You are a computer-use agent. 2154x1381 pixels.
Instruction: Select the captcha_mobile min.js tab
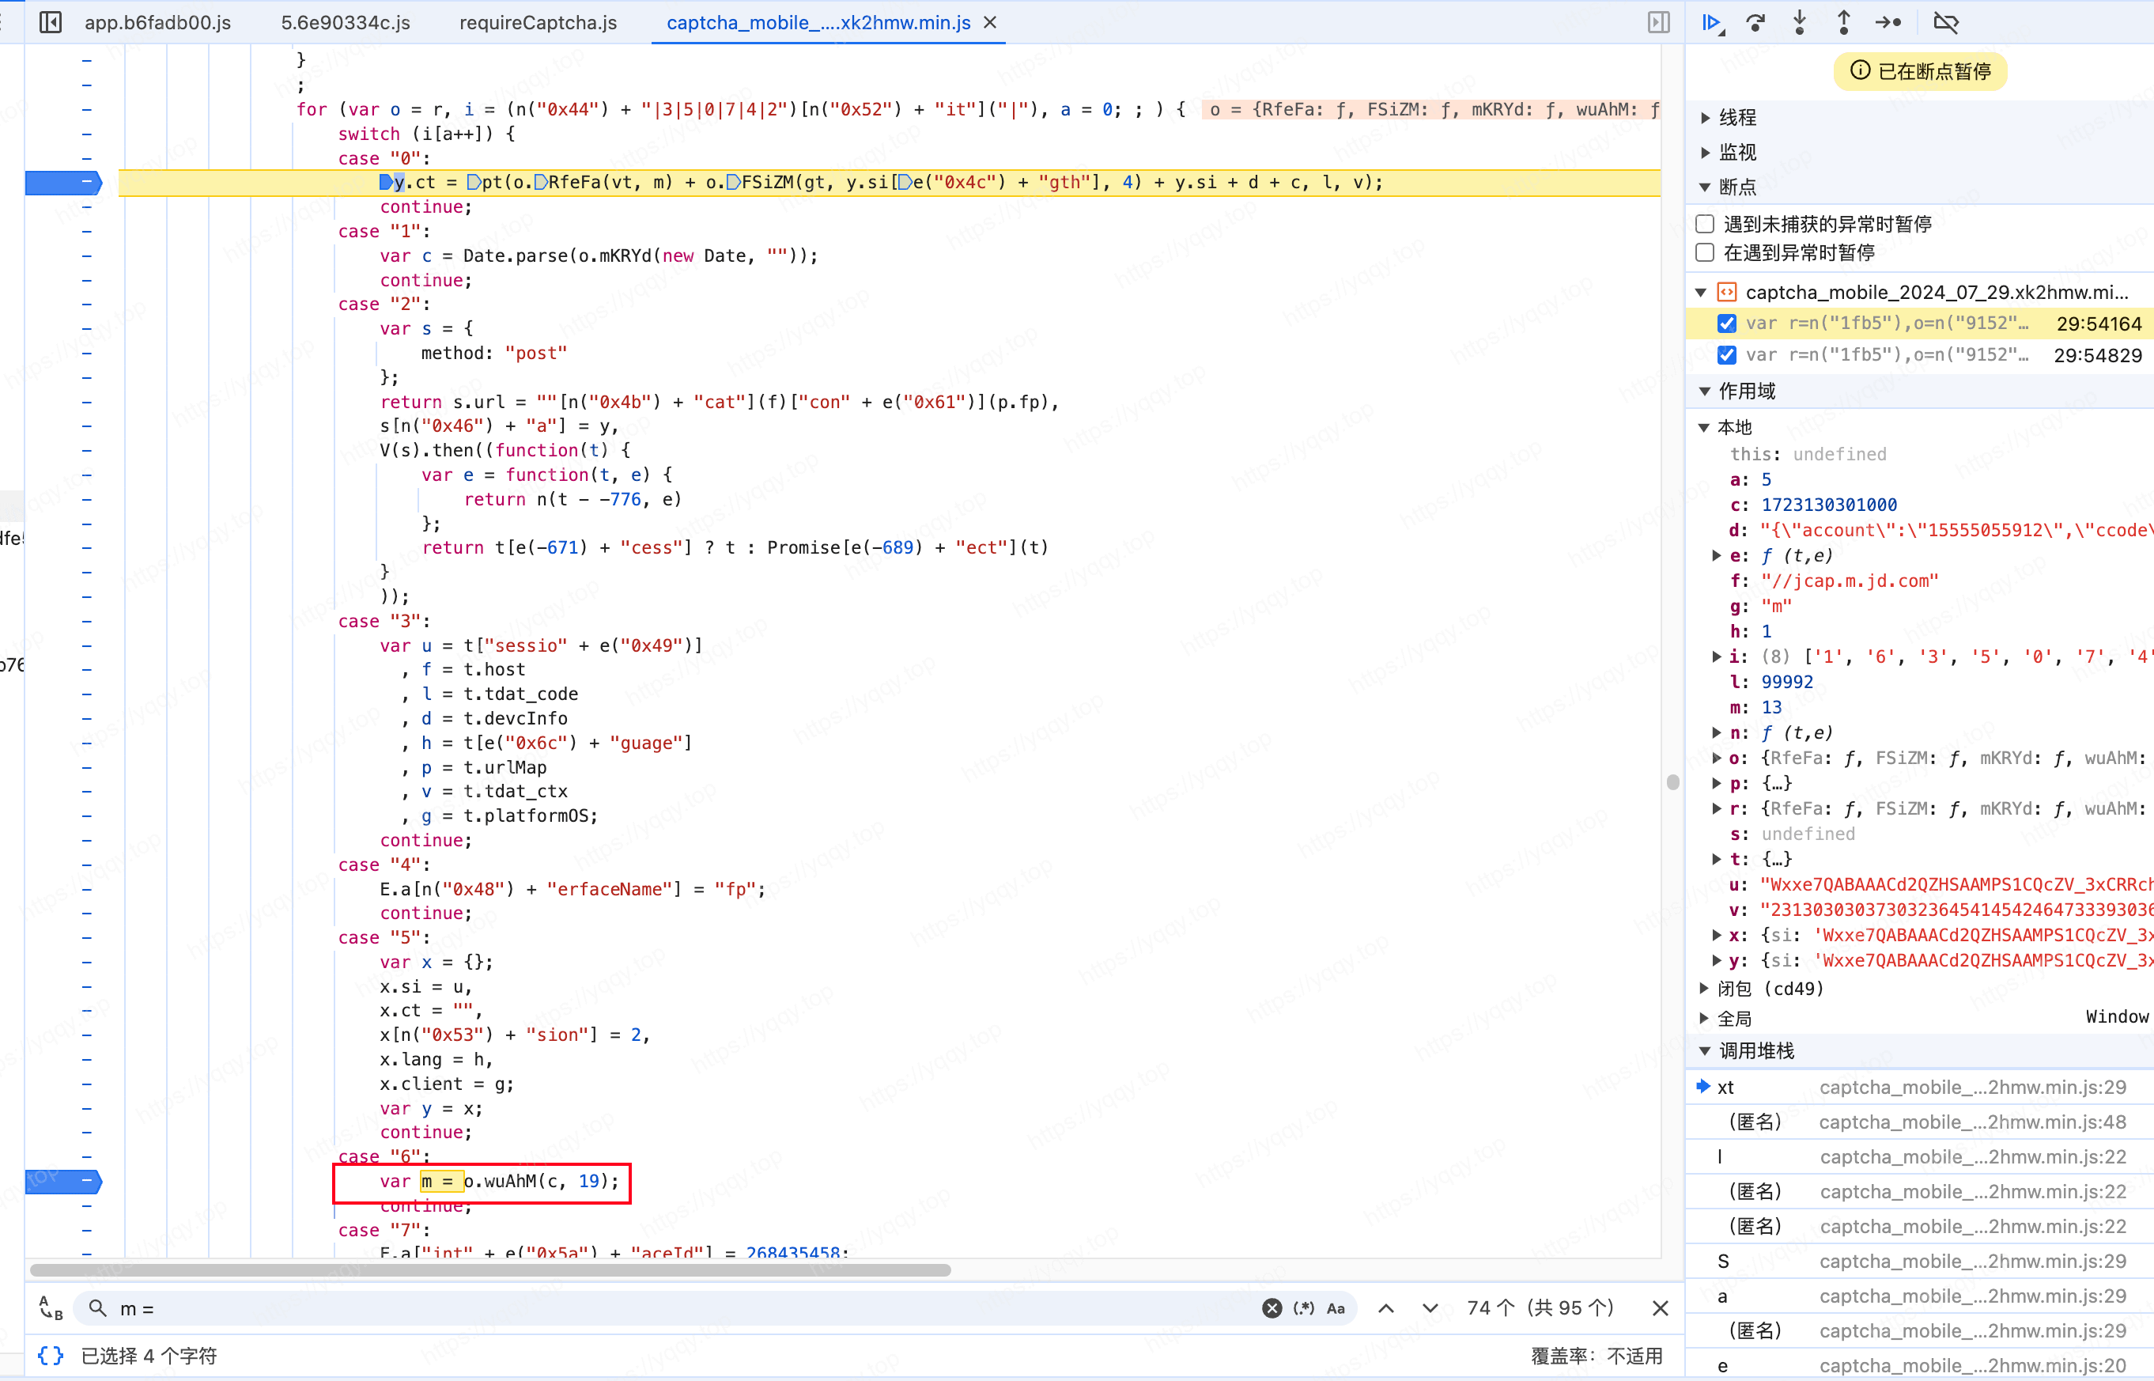point(818,22)
